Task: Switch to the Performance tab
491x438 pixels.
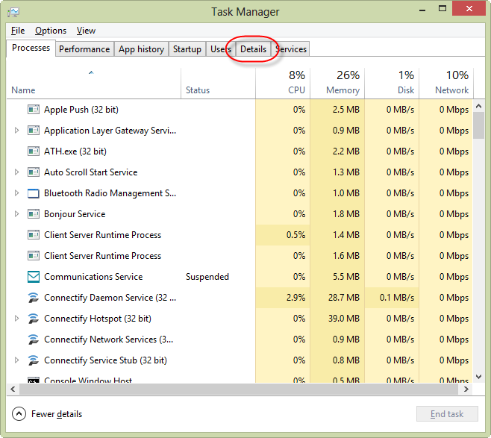Action: click(84, 49)
